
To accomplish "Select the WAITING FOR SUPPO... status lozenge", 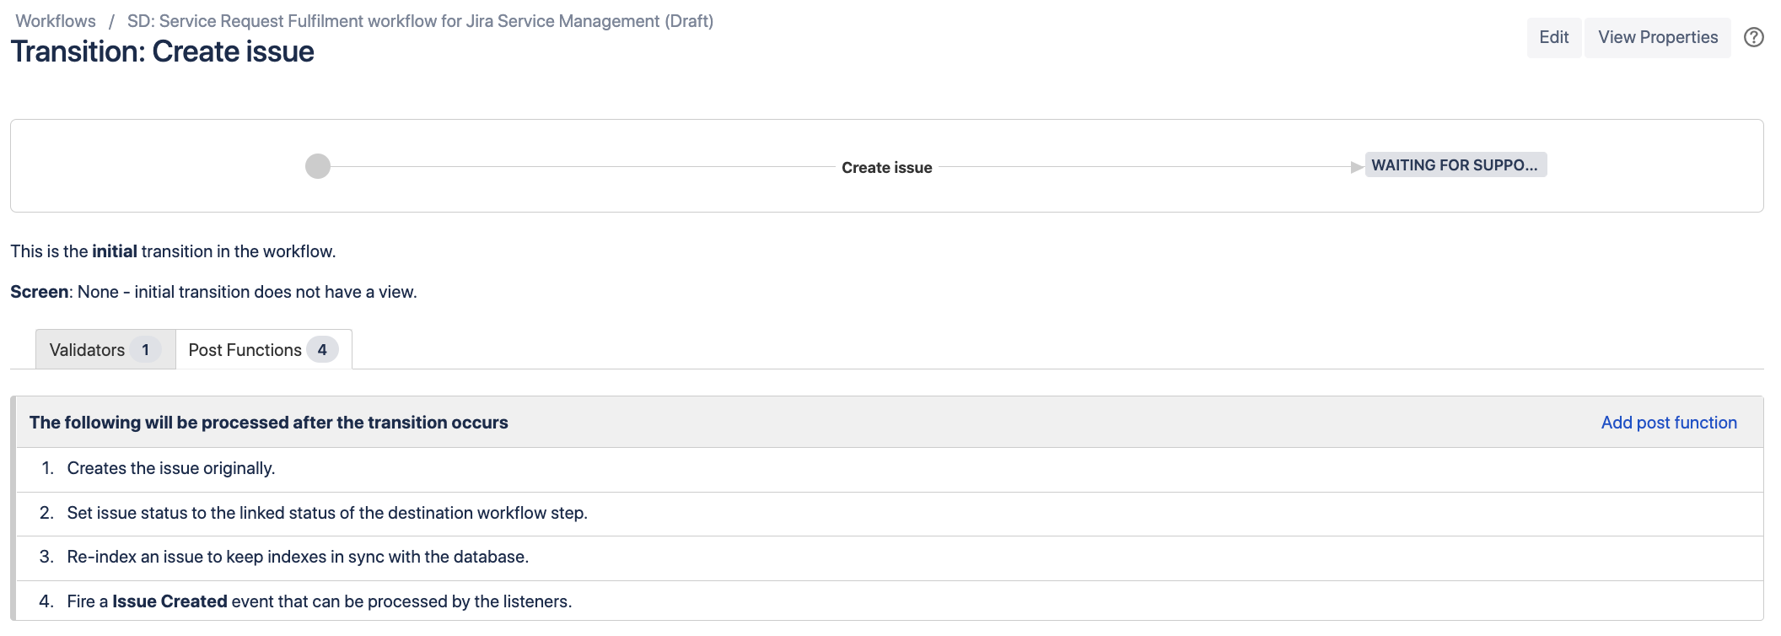I will [1455, 165].
